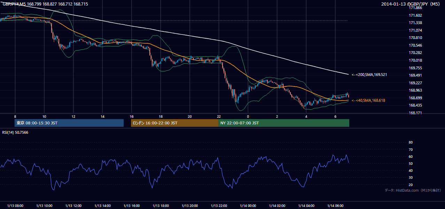The height and width of the screenshot is (209, 445).
Task: Click price axis value 171.866
Action: point(415,8)
